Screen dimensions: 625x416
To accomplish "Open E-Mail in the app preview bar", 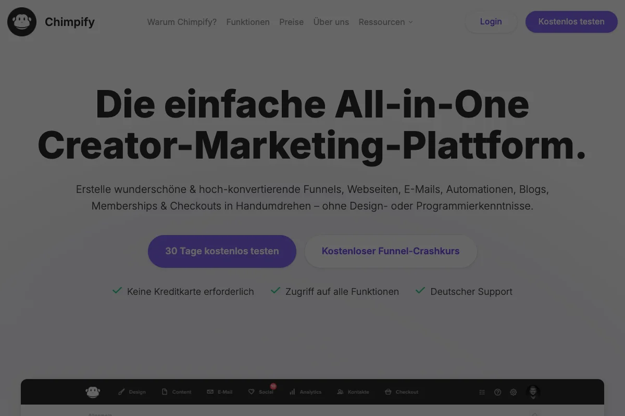I will pyautogui.click(x=220, y=392).
